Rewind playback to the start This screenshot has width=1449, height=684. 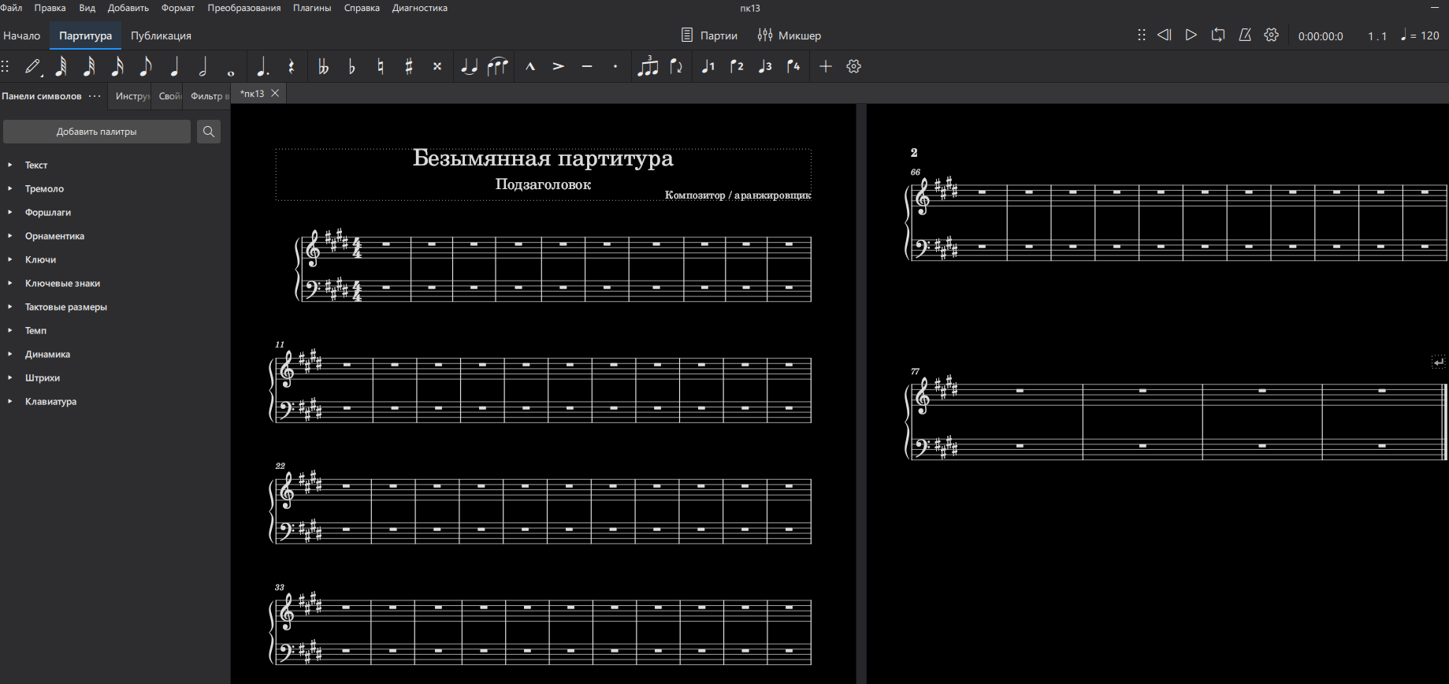pos(1165,35)
